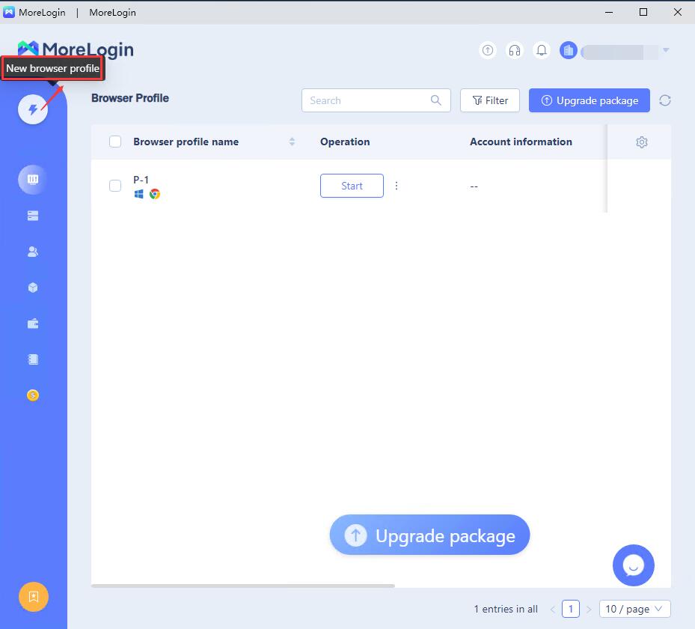Viewport: 695px width, 629px height.
Task: Expand the 10 / page dropdown
Action: pyautogui.click(x=634, y=609)
